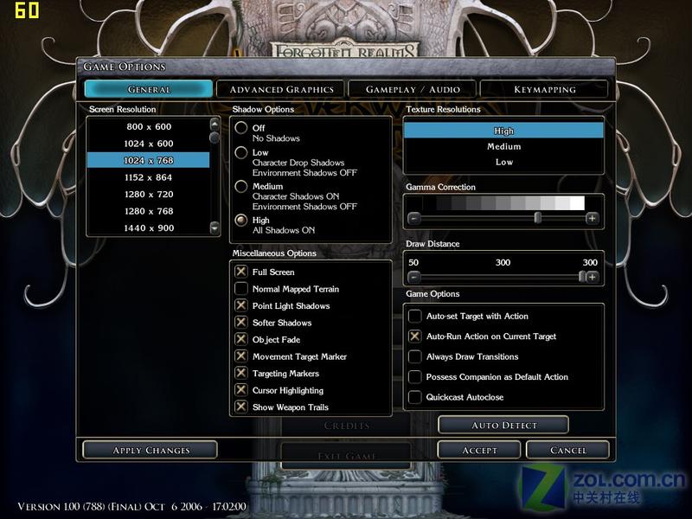The height and width of the screenshot is (519, 692).
Task: Choose Low texture resolution
Action: (503, 162)
